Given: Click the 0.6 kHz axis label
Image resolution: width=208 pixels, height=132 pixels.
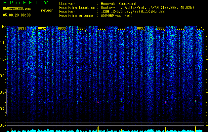Looking at the screenshot, I should click(3, 125).
